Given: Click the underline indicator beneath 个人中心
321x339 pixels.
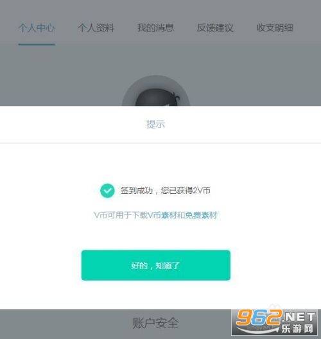Looking at the screenshot, I should click(x=37, y=44).
